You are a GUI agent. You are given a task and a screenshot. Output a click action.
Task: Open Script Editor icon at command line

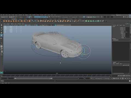click(130, 81)
